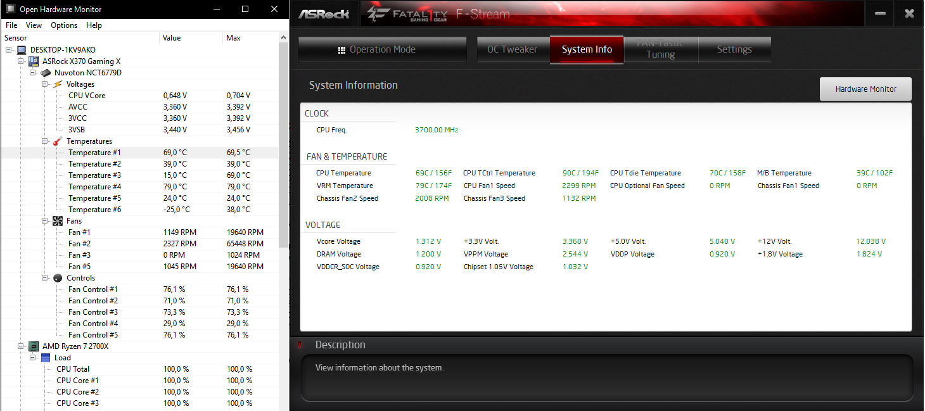This screenshot has width=925, height=411.
Task: Click the AMD Ryzen 7 2700X CPU icon
Action: (34, 346)
